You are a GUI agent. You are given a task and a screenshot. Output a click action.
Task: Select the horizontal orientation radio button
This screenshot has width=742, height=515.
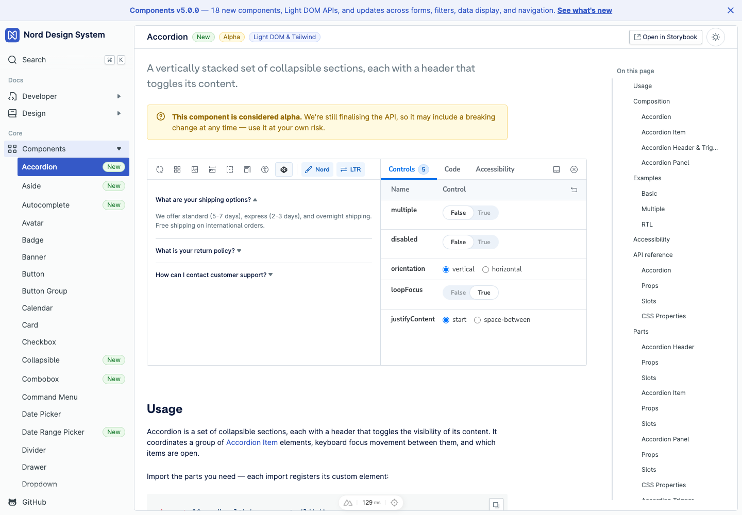point(485,269)
